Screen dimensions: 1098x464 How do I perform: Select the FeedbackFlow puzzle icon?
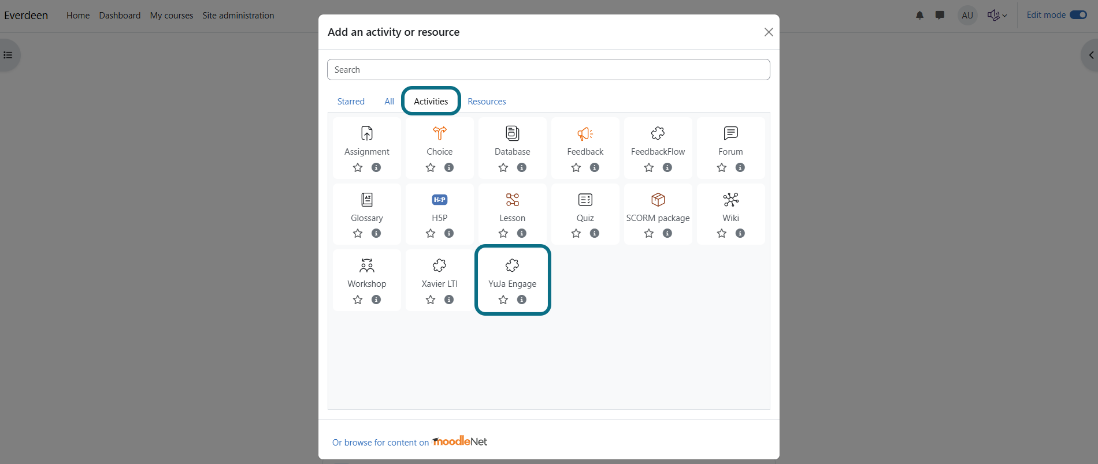[x=658, y=133]
